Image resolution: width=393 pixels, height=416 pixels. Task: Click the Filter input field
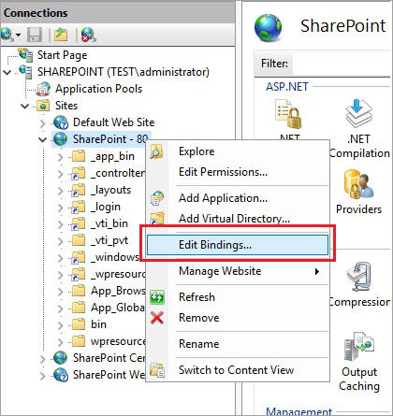click(x=341, y=64)
